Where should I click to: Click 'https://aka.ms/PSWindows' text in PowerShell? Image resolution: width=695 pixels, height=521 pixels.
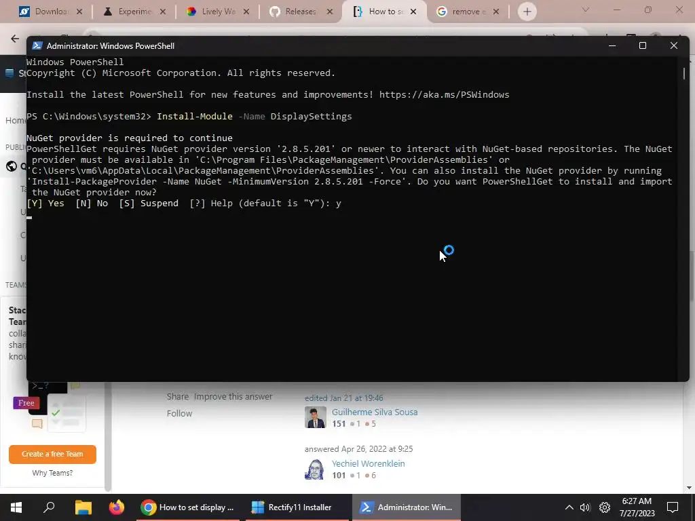[444, 95]
